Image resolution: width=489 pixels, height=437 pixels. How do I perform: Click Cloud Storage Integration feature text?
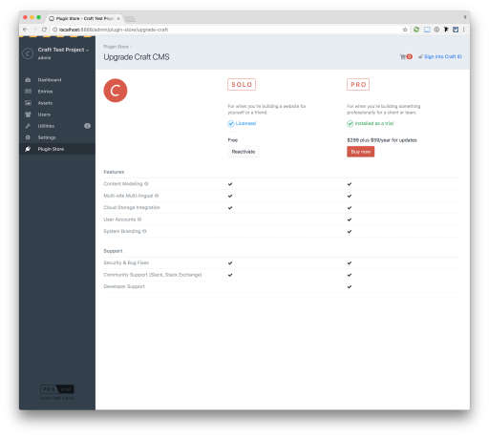click(x=132, y=208)
